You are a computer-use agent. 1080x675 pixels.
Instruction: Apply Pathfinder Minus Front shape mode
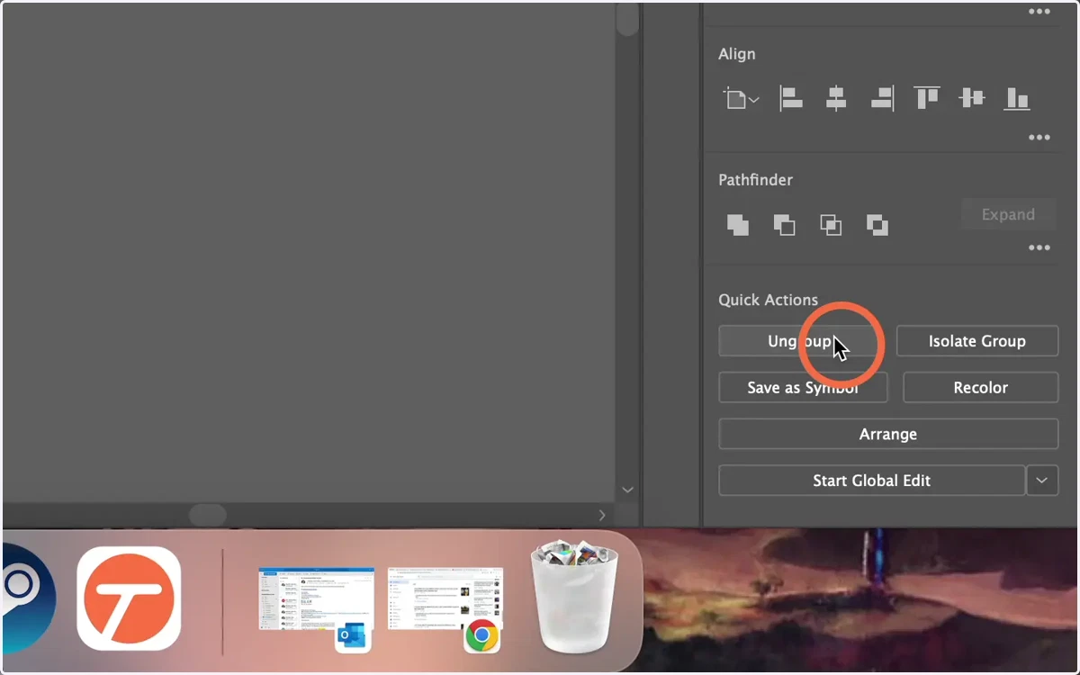coord(784,225)
